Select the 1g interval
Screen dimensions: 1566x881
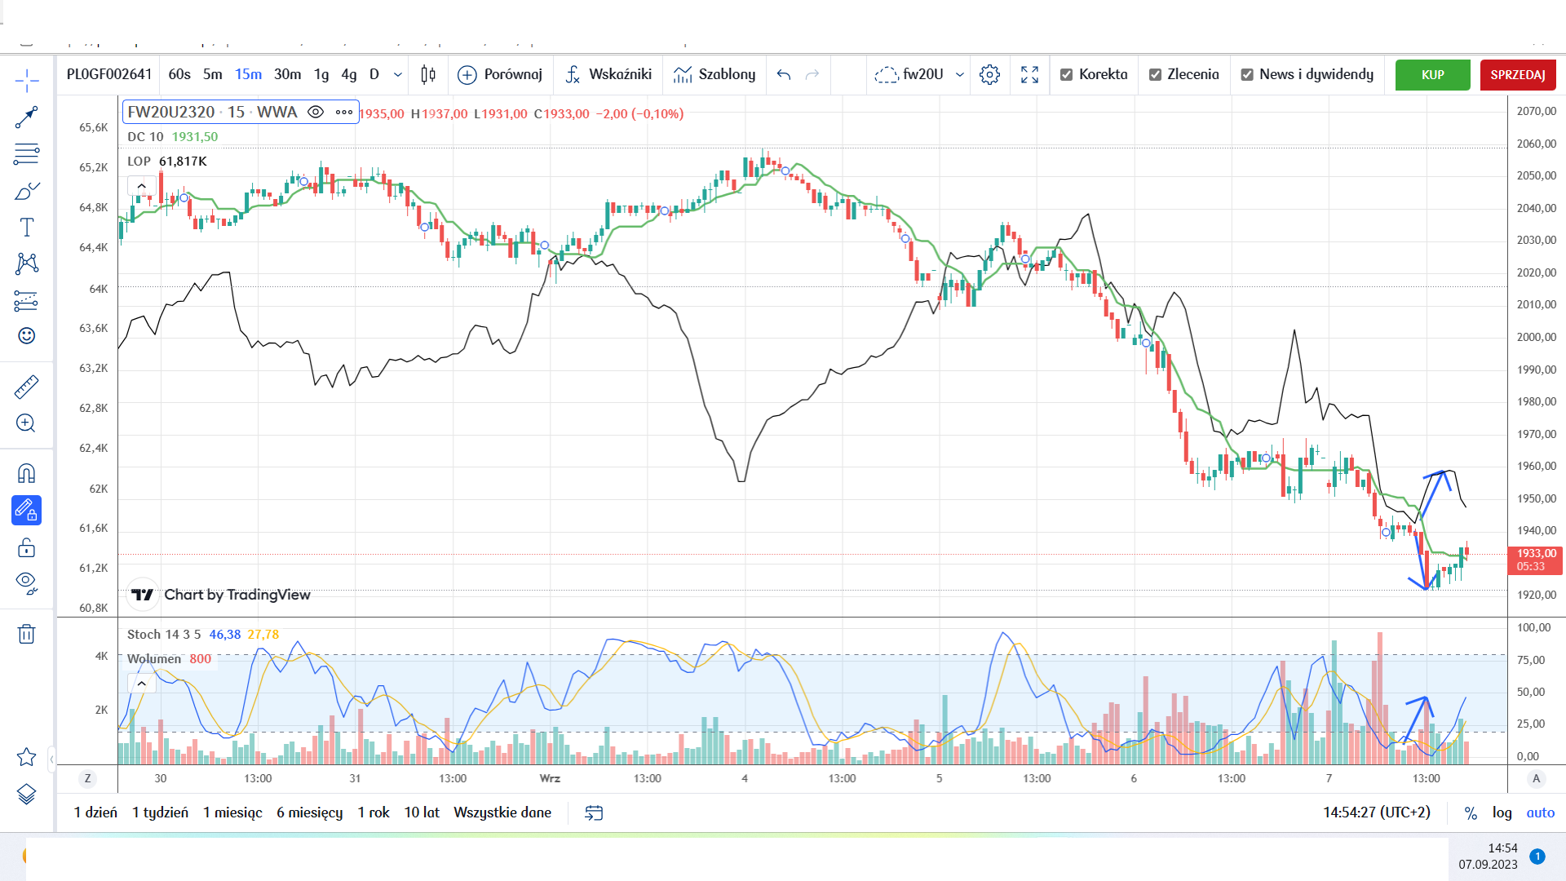point(321,75)
